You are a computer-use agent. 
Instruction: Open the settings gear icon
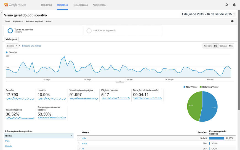[227, 5]
